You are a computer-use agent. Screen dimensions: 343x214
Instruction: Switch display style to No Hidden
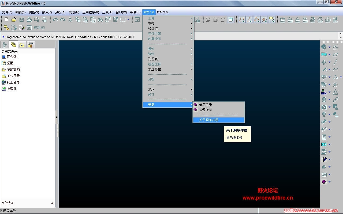(x=223, y=20)
